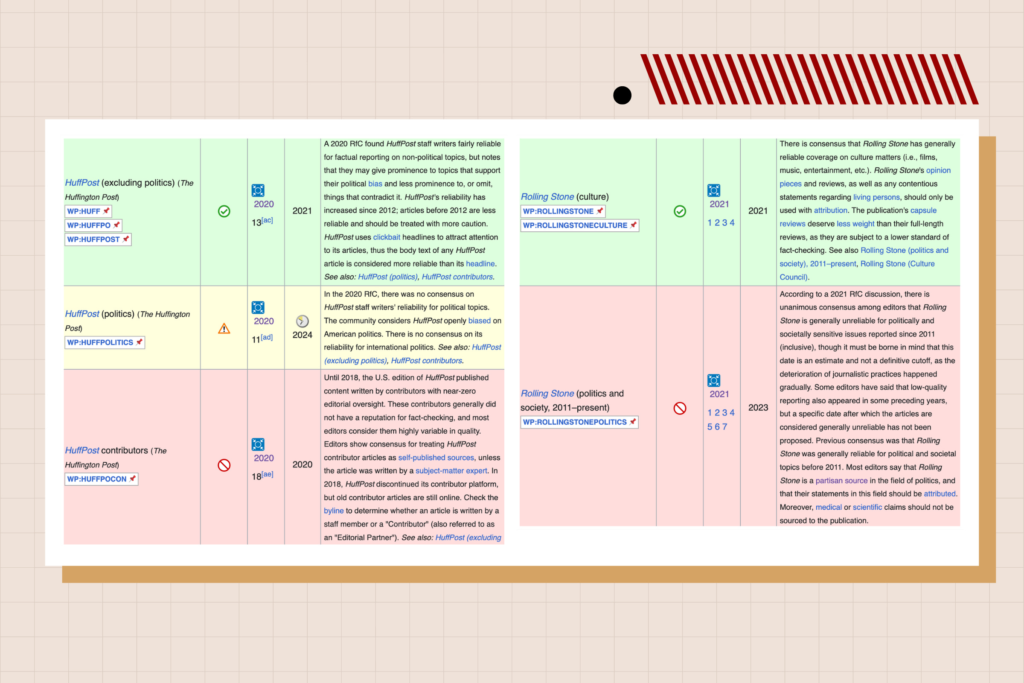Open WP:HUFFPOLITICS shortcut link
The image size is (1024, 683).
click(x=100, y=342)
